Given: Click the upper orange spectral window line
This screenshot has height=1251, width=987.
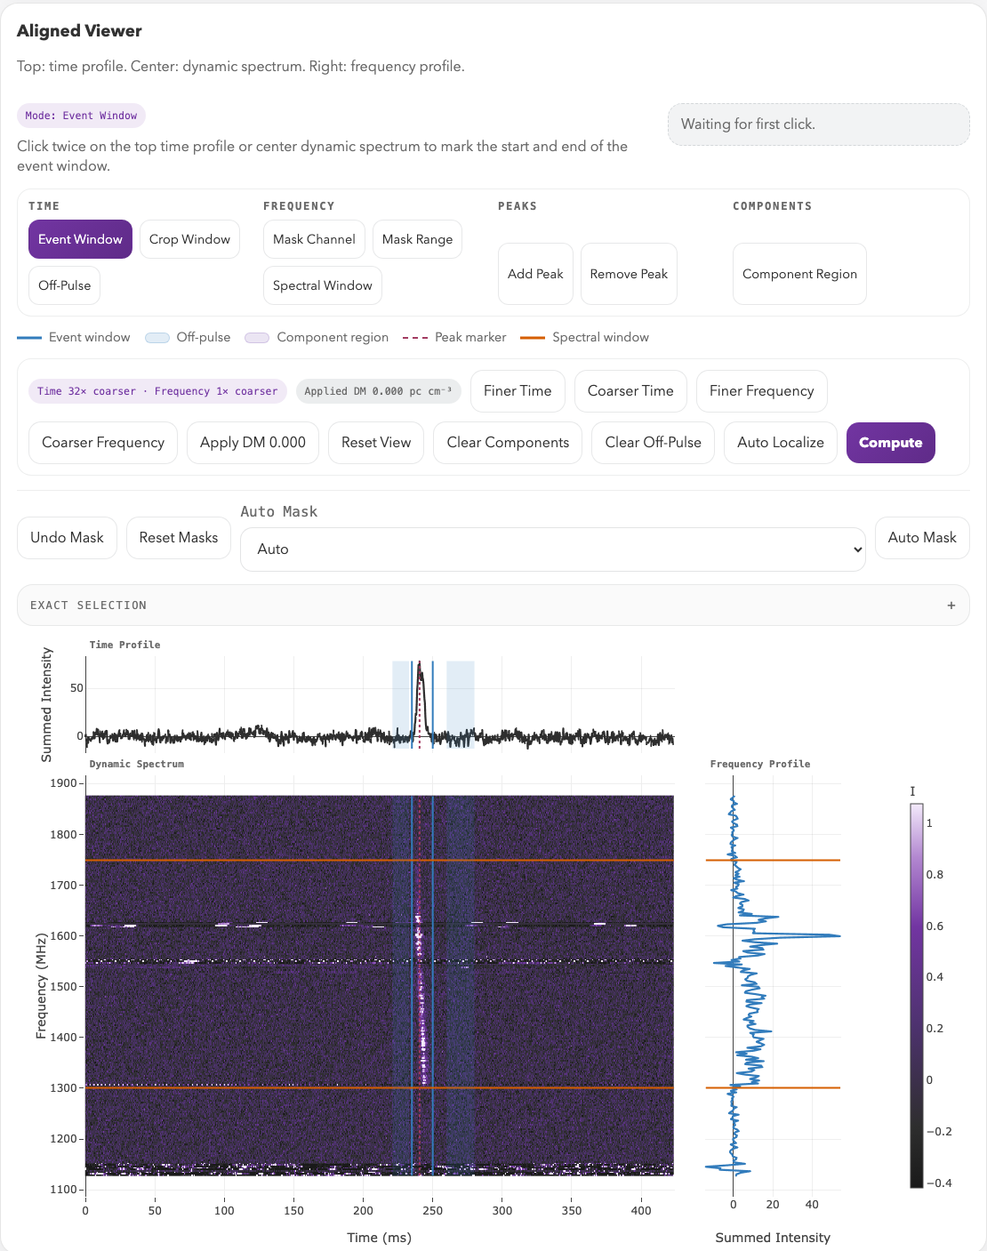Looking at the screenshot, I should pyautogui.click(x=379, y=860).
